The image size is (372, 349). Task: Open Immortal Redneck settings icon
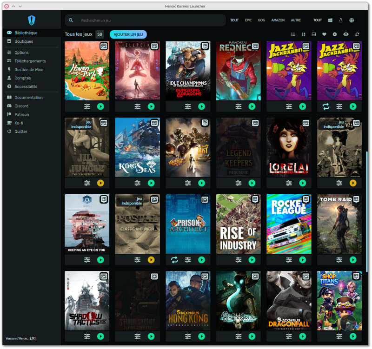tap(239, 107)
